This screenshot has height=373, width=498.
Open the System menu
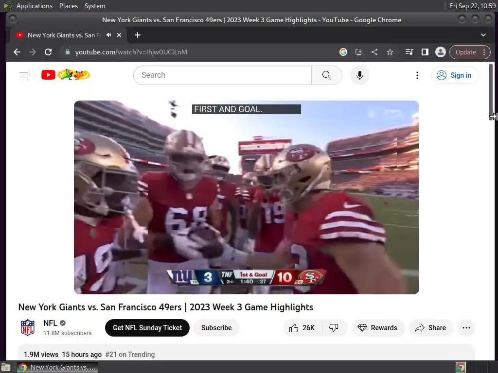click(x=95, y=6)
